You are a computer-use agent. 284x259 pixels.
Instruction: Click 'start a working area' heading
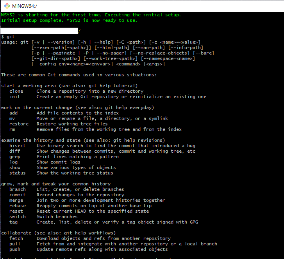coord(70,86)
